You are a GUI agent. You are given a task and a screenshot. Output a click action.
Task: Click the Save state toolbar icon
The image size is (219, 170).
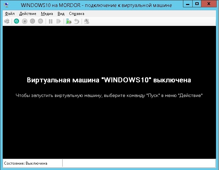coord(40,21)
